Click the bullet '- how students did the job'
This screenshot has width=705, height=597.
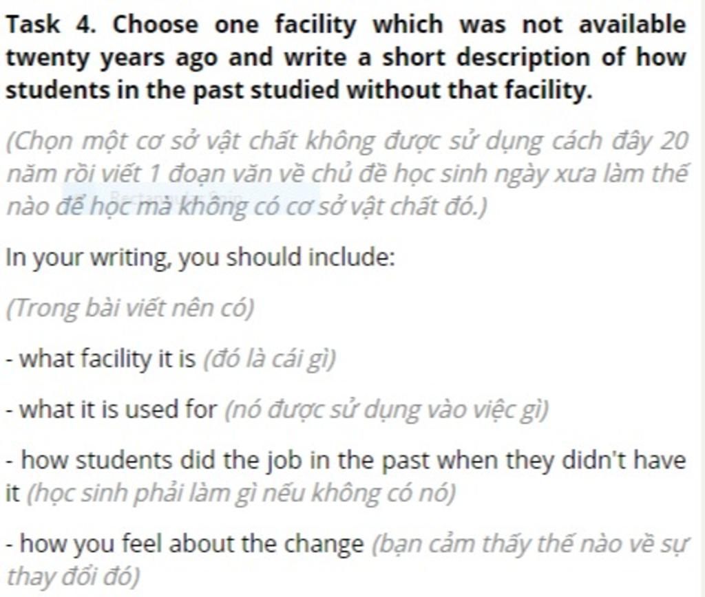[x=346, y=460]
